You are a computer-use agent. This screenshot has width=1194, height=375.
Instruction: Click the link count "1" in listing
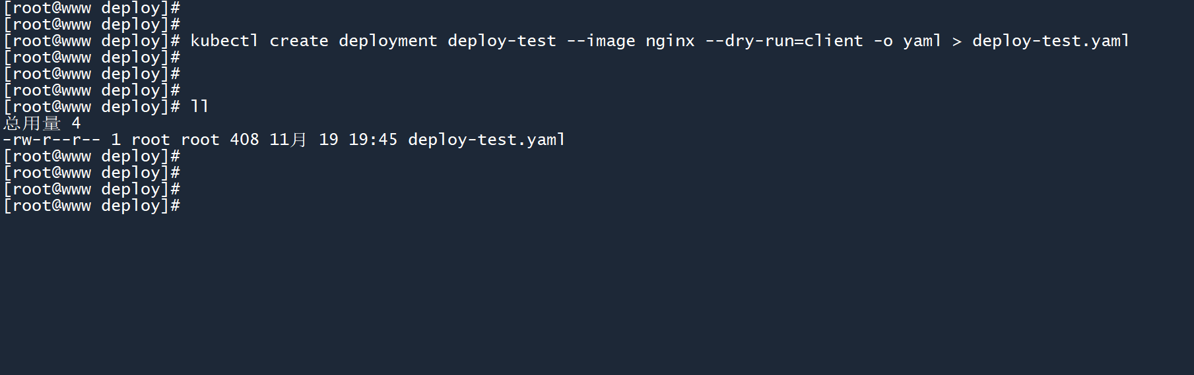click(x=116, y=140)
